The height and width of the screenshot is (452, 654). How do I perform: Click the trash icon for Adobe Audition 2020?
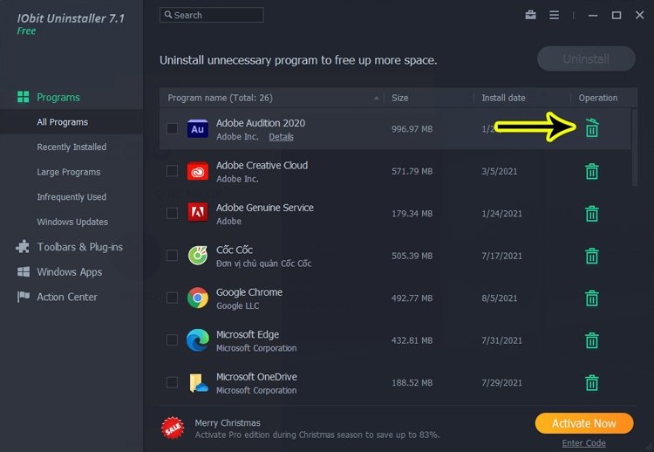pos(592,127)
